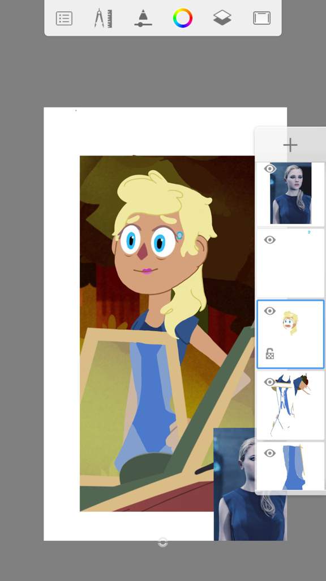This screenshot has height=581, width=326.
Task: Add a new layer with plus button
Action: pyautogui.click(x=290, y=145)
